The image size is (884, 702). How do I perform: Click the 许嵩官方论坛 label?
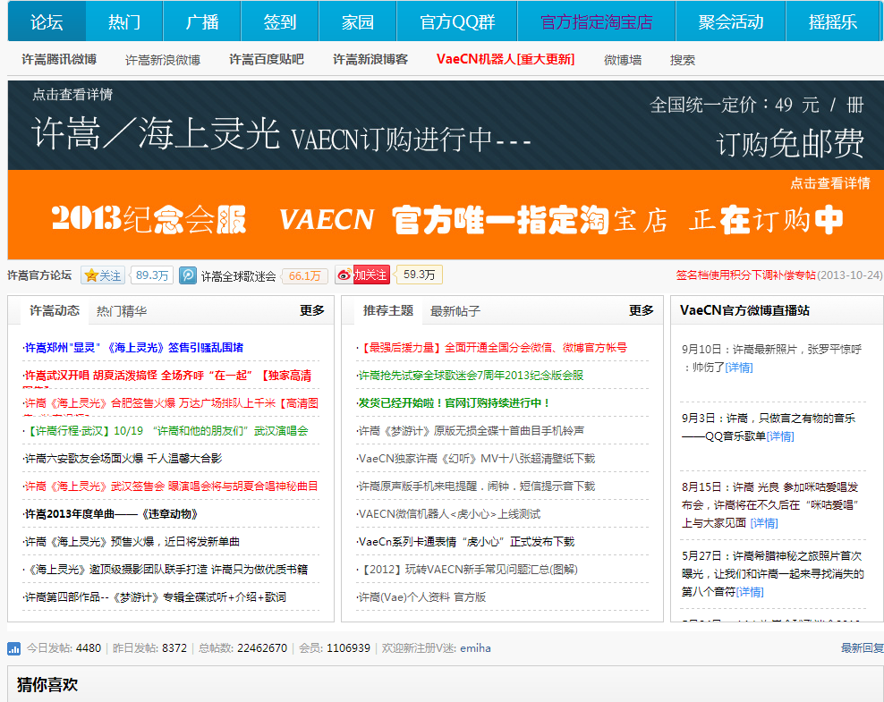coord(39,275)
